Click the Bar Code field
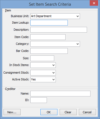Viewport: 100px width, 119px height. coord(49,51)
